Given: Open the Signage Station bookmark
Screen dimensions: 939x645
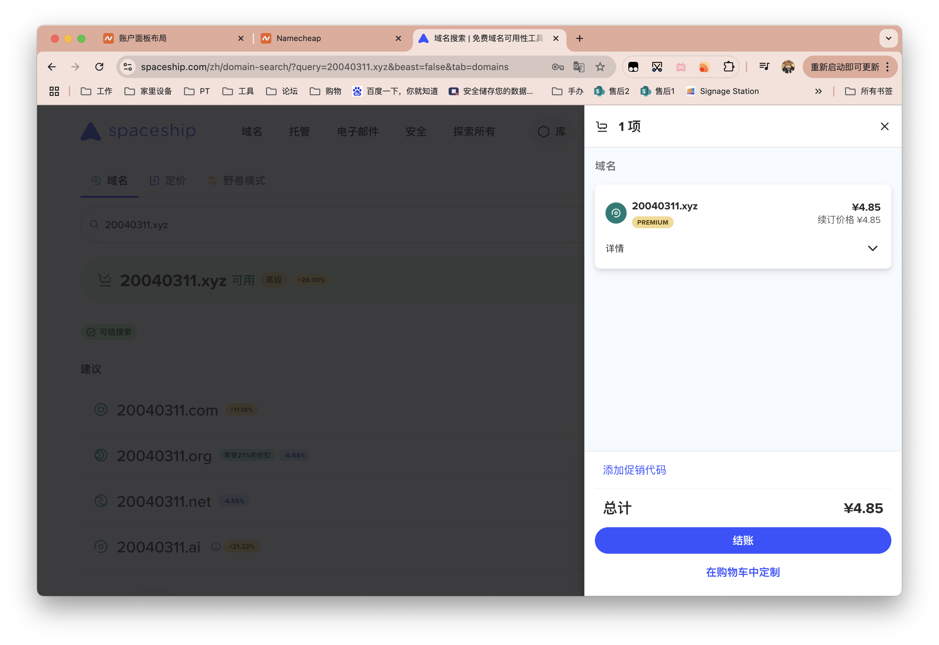Looking at the screenshot, I should [x=722, y=91].
